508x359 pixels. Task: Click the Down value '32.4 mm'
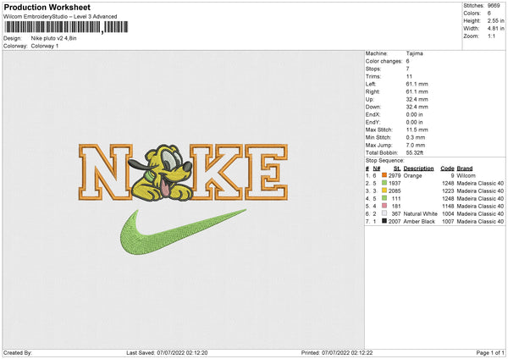(417, 107)
